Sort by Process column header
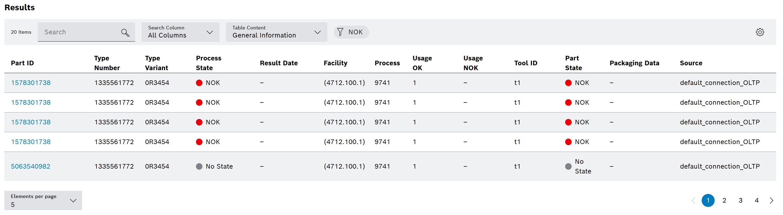 pyautogui.click(x=387, y=63)
